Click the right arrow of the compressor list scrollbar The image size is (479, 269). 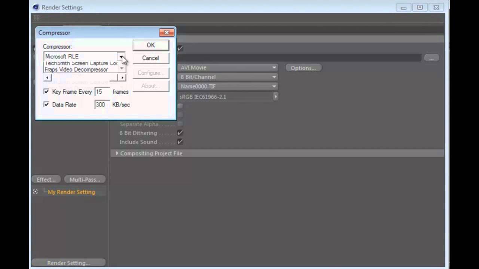[122, 77]
